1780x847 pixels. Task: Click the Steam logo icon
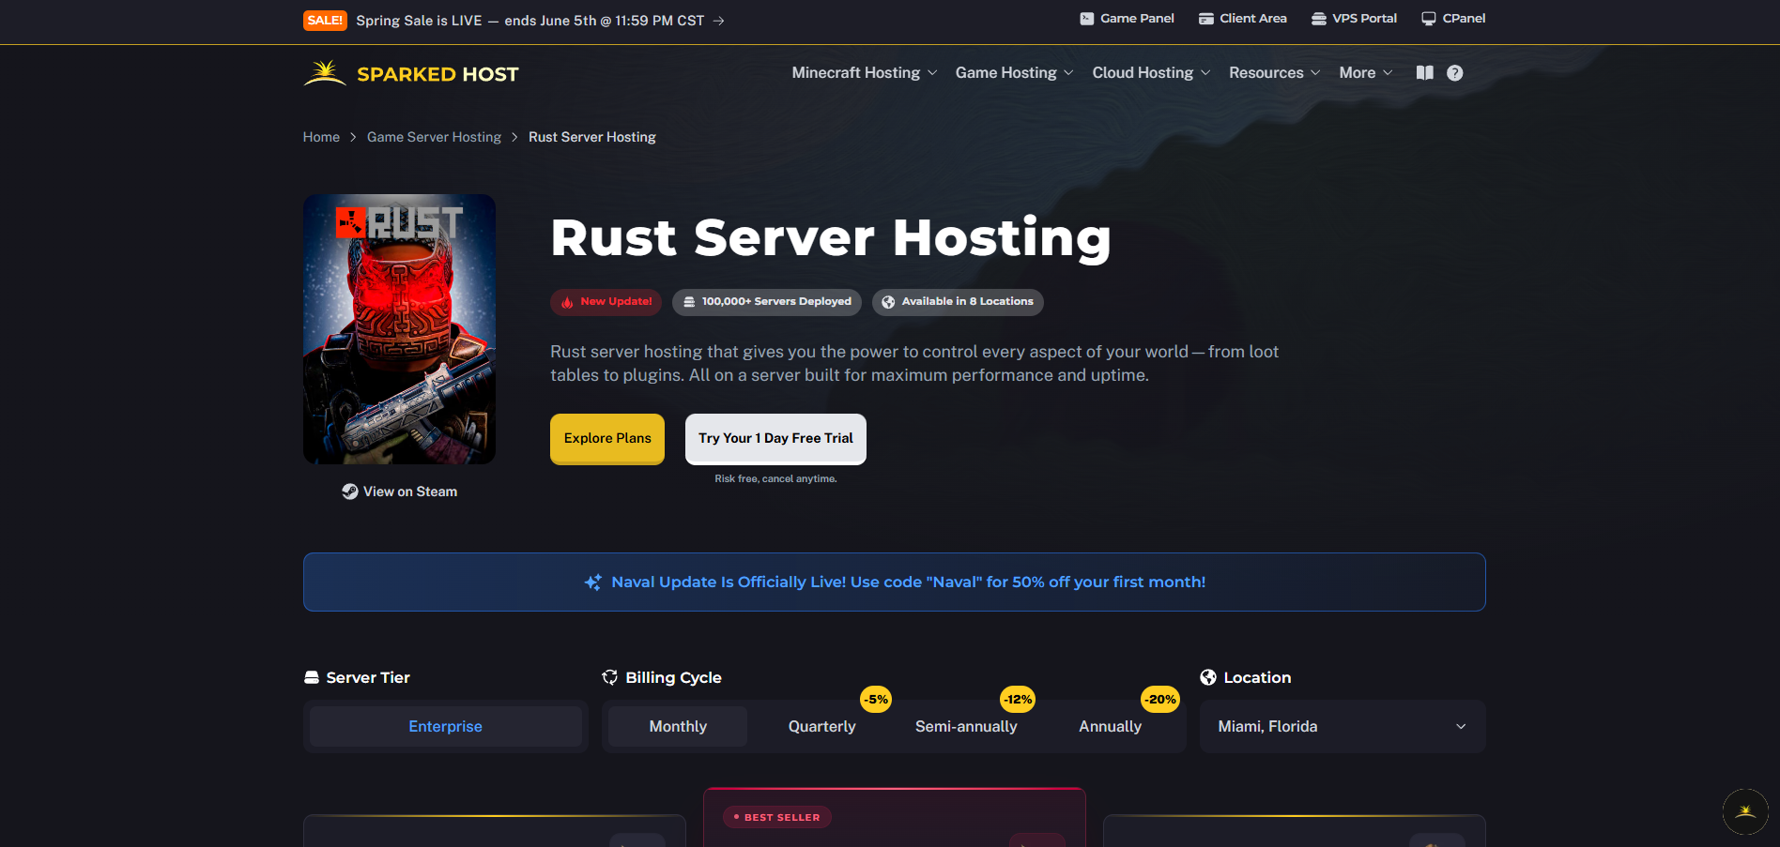point(350,492)
